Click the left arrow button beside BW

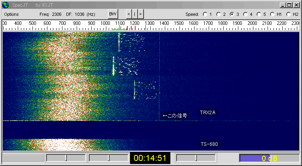pos(128,14)
